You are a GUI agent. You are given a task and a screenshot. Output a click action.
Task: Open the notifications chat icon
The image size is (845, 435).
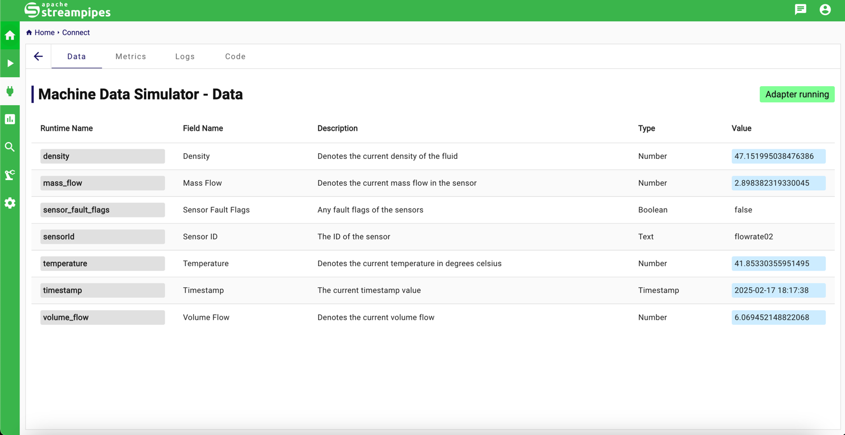800,10
